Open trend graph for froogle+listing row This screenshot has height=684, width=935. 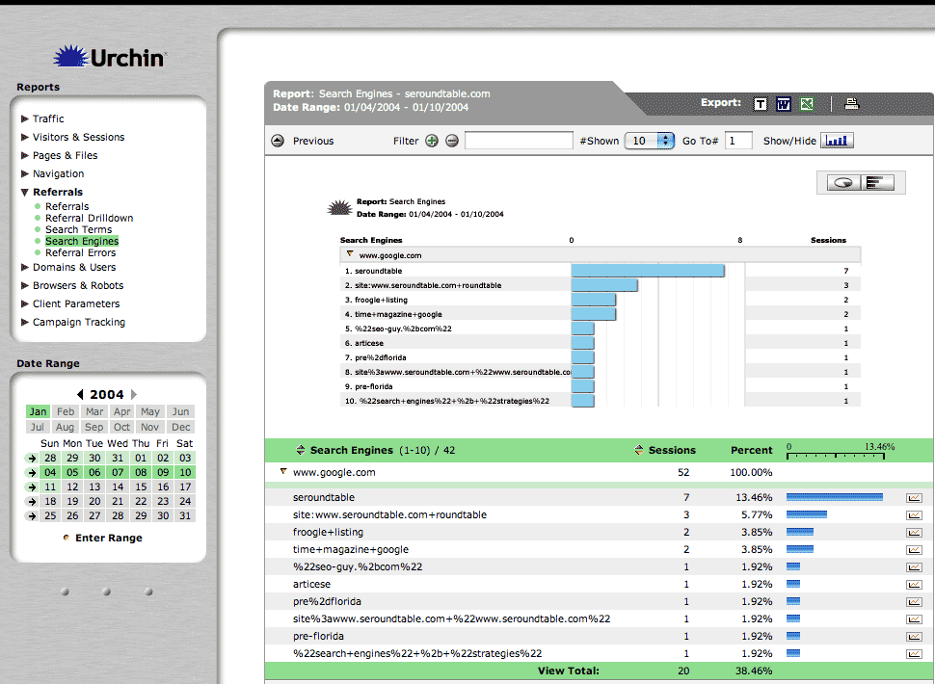point(914,533)
